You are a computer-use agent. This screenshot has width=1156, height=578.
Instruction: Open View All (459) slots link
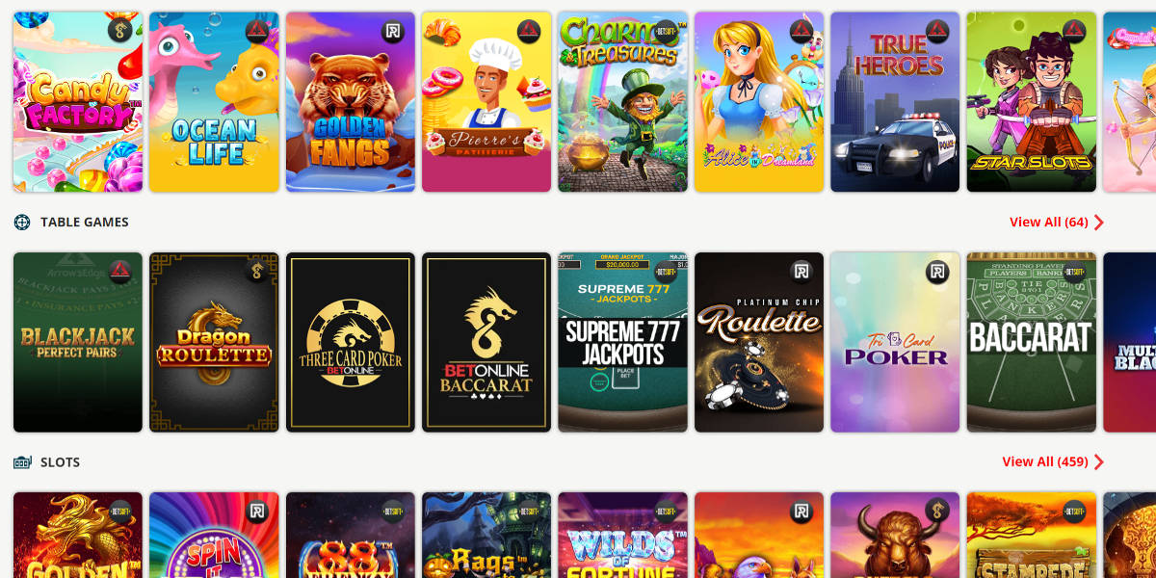pyautogui.click(x=1044, y=462)
